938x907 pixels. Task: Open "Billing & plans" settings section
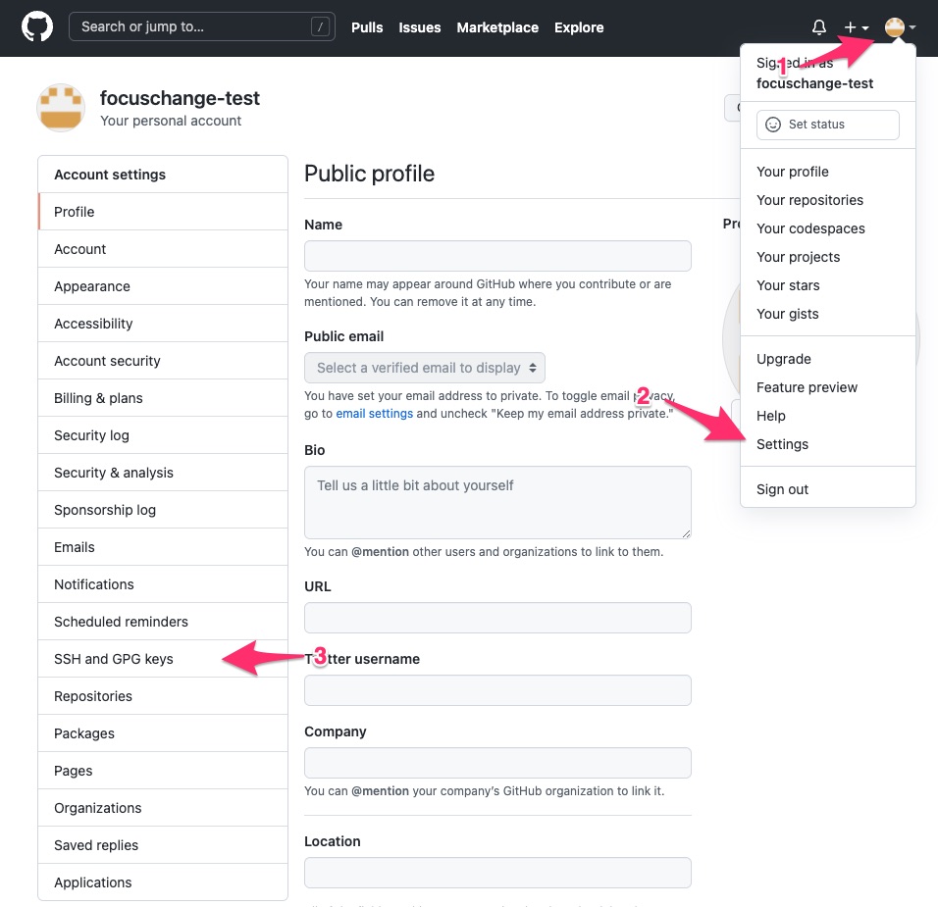pos(100,397)
